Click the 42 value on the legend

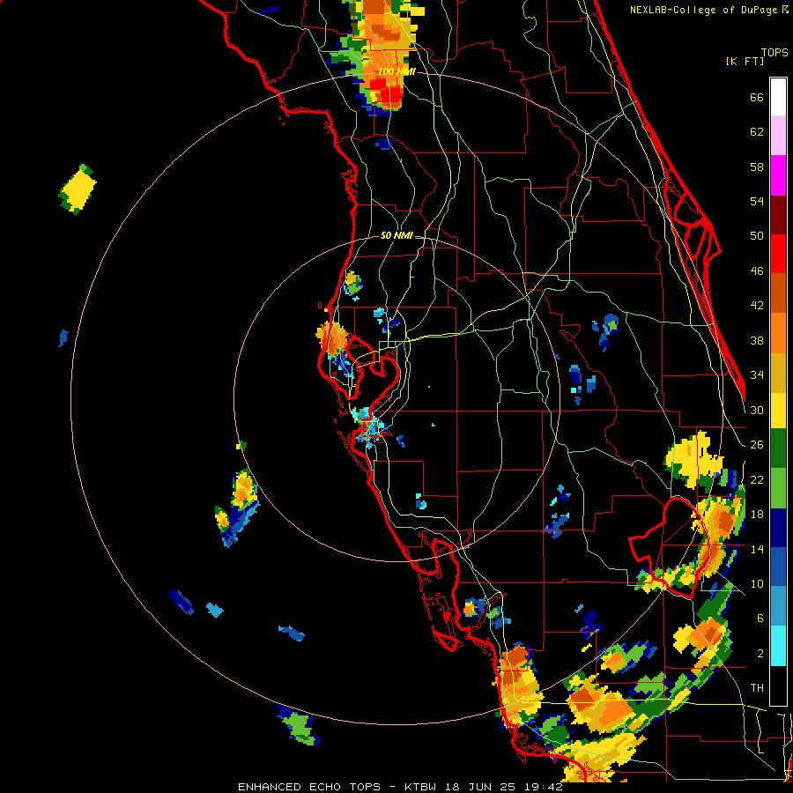tap(757, 306)
